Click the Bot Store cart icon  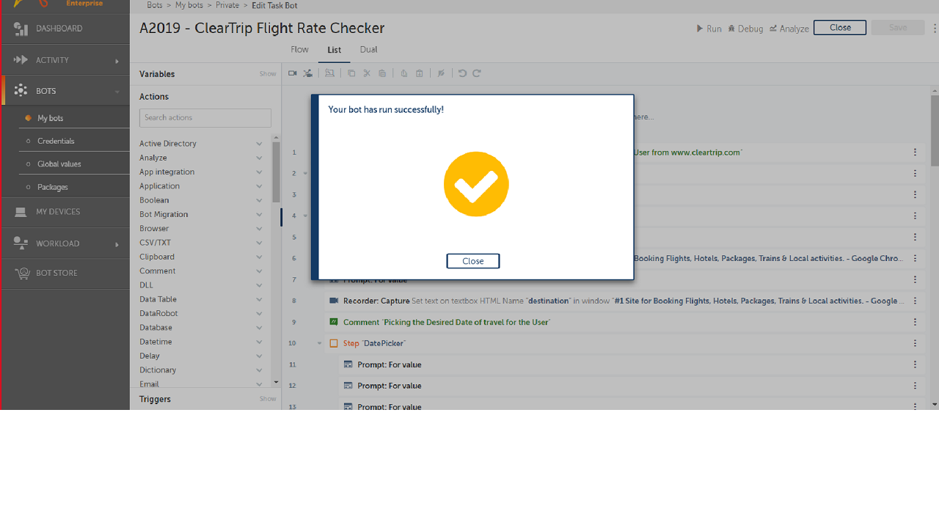[22, 273]
